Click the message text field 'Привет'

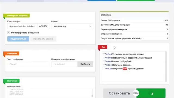coord(28,64)
